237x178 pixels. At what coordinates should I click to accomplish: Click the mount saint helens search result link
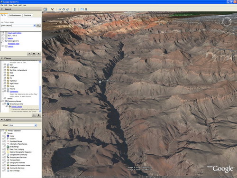(x=15, y=33)
